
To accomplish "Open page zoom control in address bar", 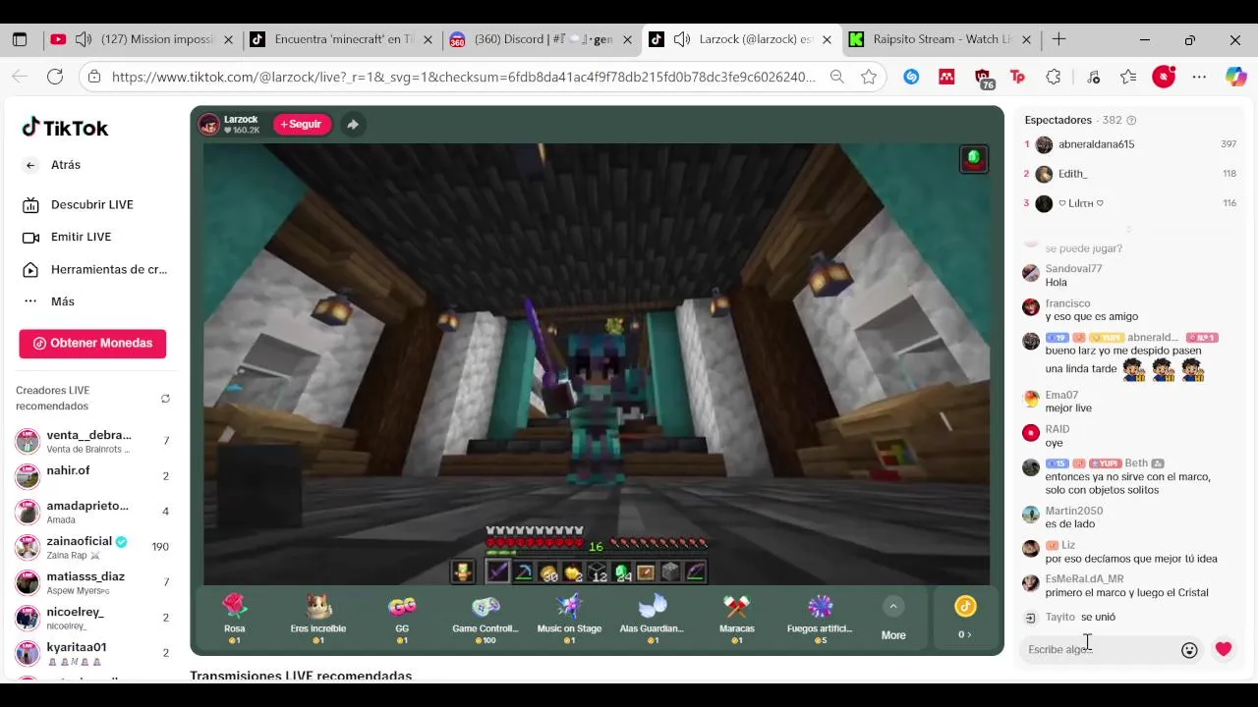I will pyautogui.click(x=836, y=77).
